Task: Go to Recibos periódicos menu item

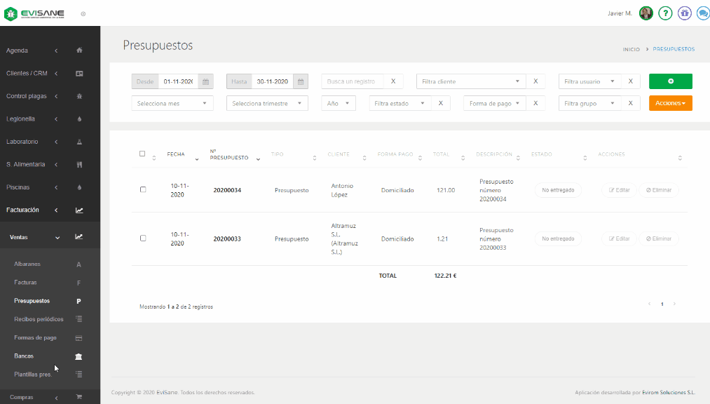Action: coord(39,319)
